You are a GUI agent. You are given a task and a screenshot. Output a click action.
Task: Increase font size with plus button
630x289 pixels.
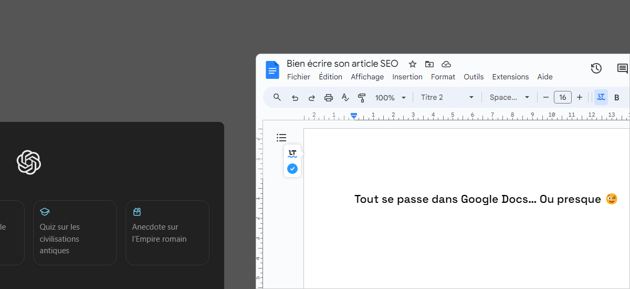(x=580, y=97)
